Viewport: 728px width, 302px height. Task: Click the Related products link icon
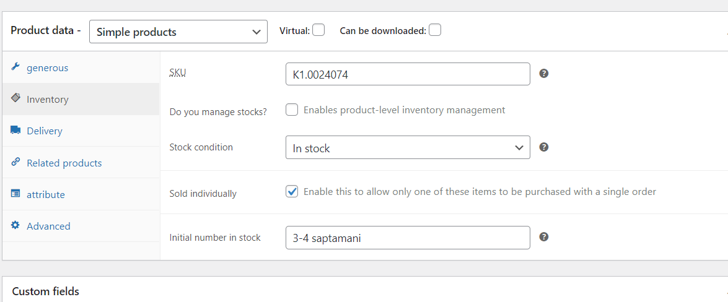(x=15, y=162)
